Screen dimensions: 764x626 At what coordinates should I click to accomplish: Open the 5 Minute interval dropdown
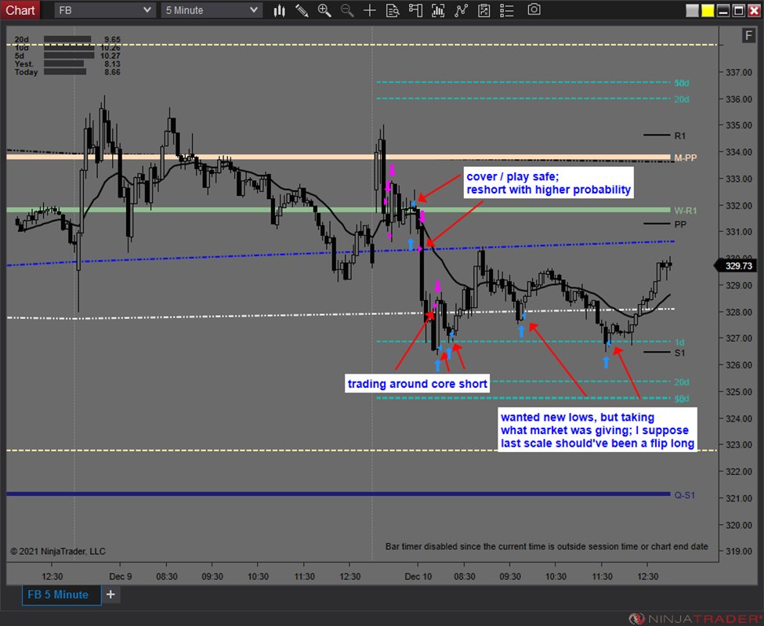210,10
